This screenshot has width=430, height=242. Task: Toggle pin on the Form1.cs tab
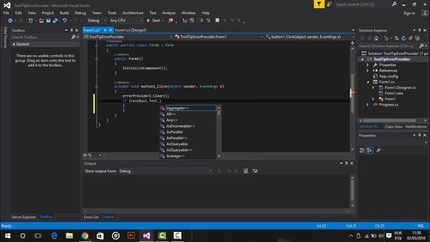[x=105, y=30]
